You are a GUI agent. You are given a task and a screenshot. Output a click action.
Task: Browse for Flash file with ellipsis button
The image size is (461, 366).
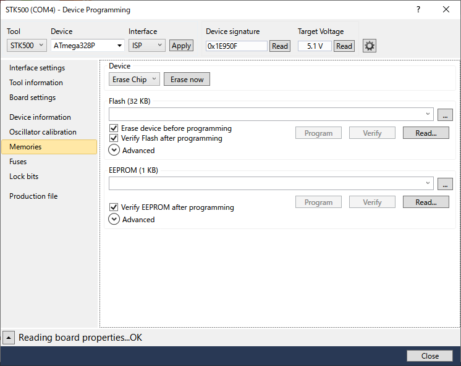pyautogui.click(x=445, y=115)
